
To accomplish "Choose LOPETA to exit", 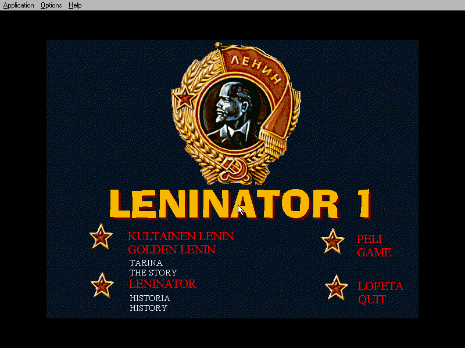I will coord(381,286).
